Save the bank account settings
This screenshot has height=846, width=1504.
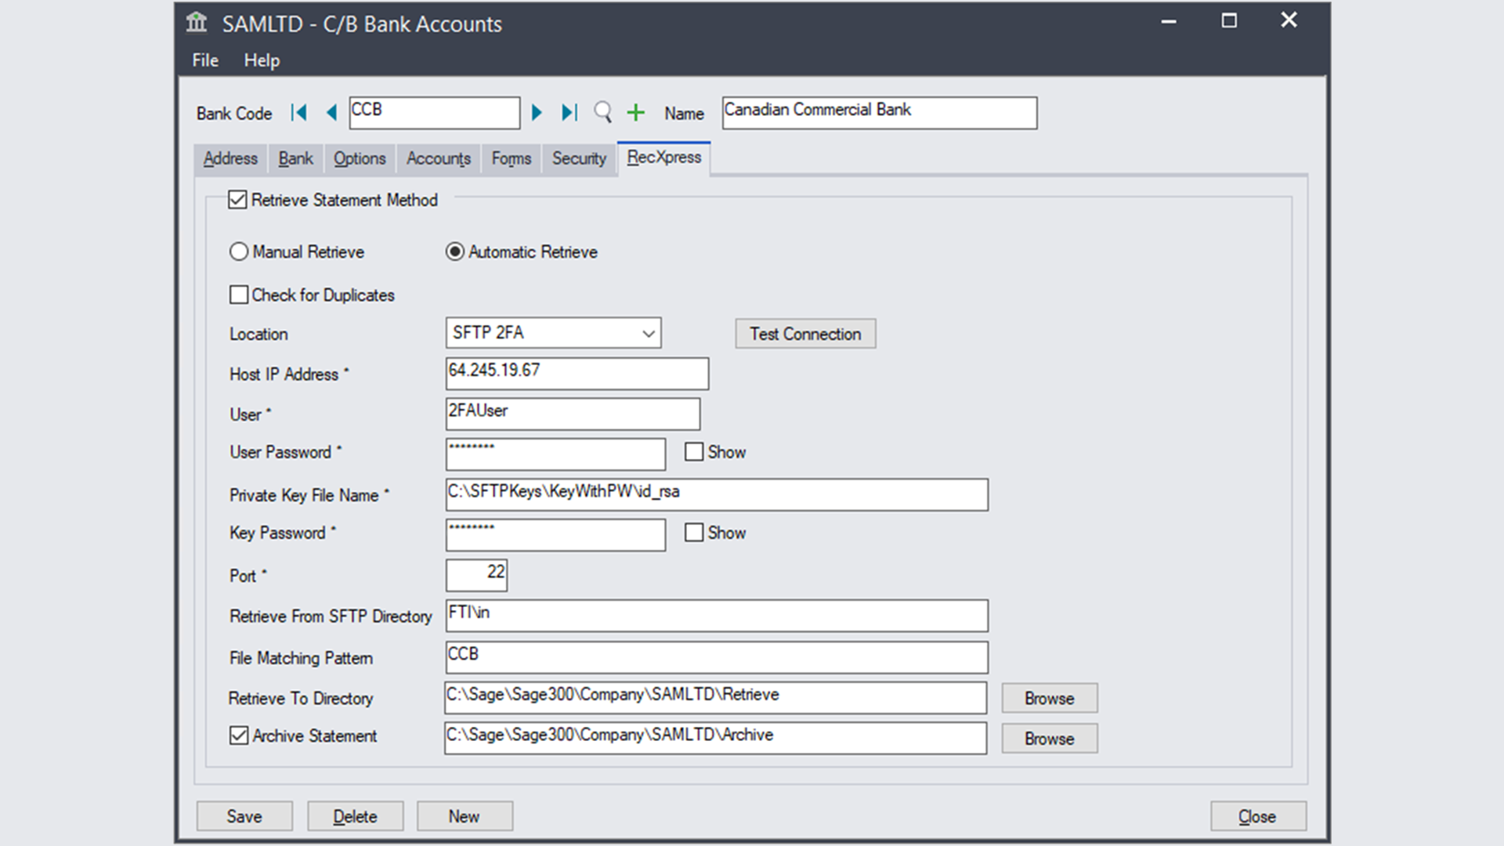[244, 815]
